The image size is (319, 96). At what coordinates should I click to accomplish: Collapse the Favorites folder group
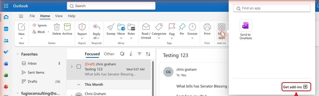18,54
